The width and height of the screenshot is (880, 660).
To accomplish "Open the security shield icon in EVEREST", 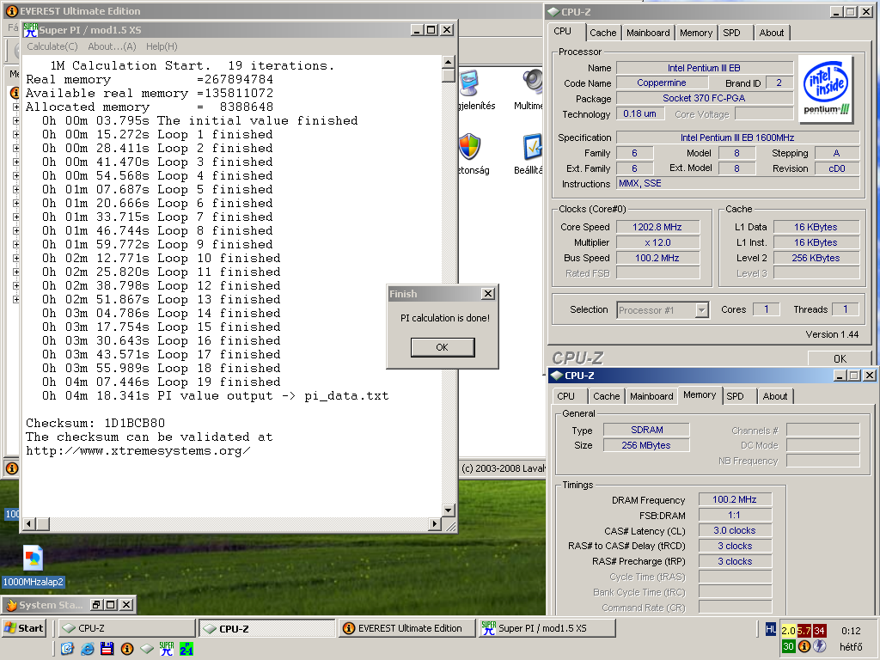I will 469,147.
